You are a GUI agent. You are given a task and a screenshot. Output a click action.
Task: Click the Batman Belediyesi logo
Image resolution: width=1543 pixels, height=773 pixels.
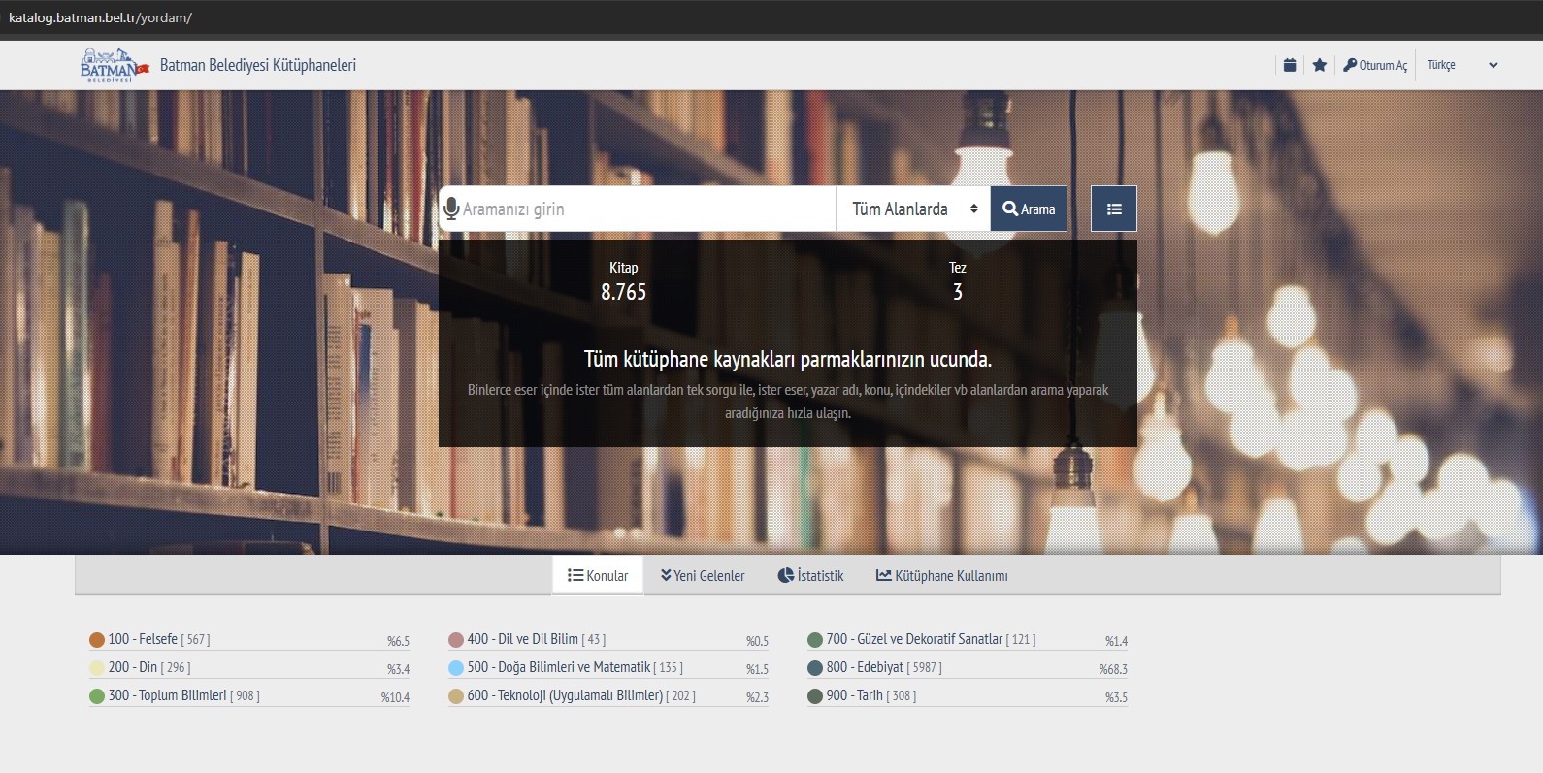pyautogui.click(x=115, y=65)
